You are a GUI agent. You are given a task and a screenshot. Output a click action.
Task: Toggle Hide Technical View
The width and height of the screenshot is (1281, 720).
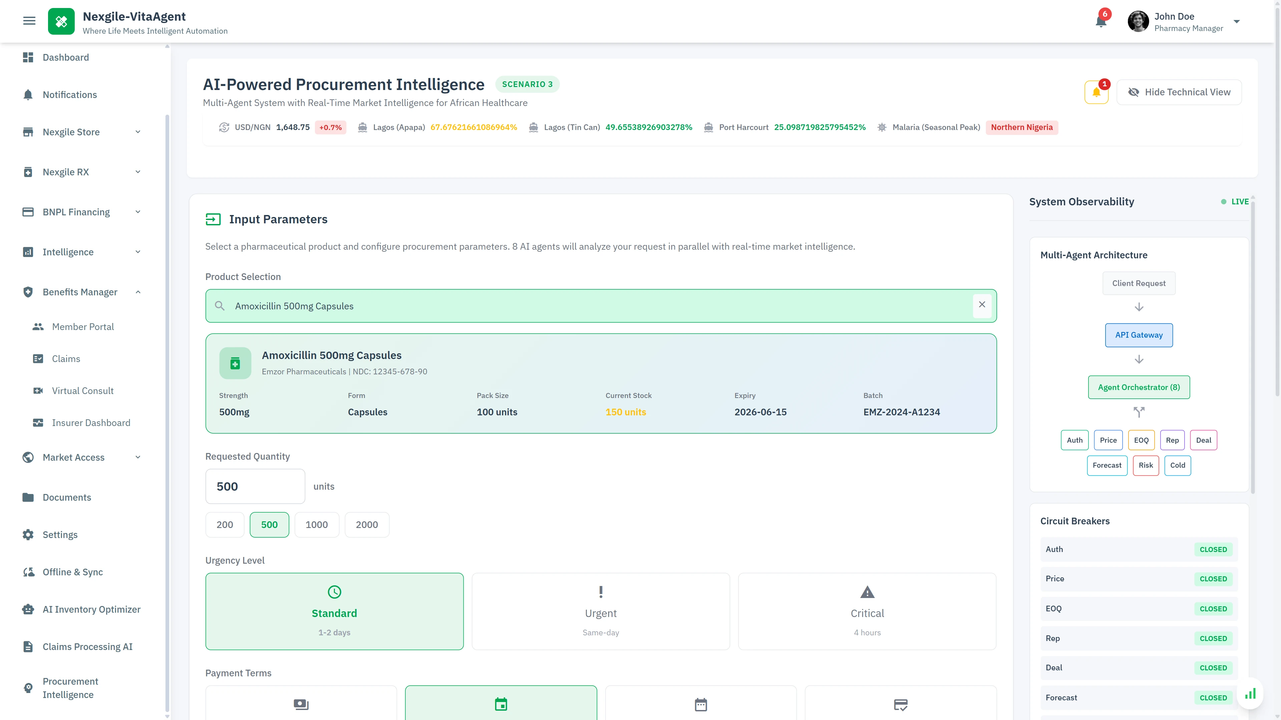[1179, 92]
